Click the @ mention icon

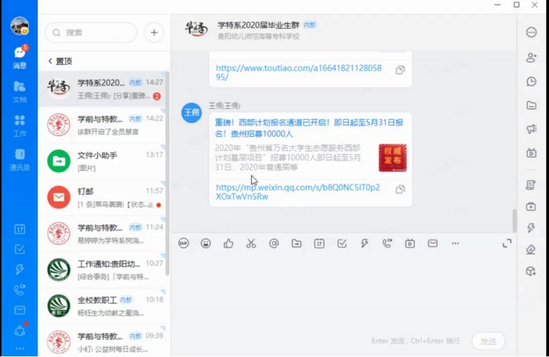274,243
